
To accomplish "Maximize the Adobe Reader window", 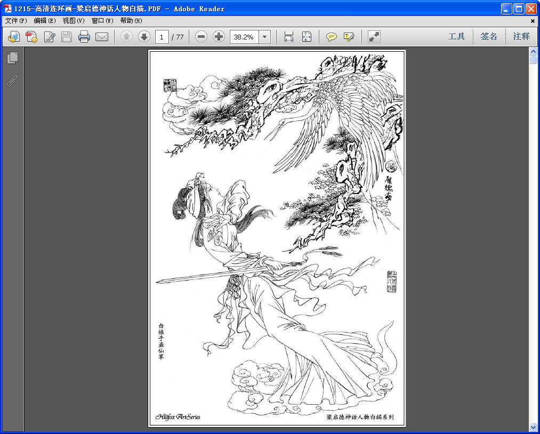I will coord(519,9).
